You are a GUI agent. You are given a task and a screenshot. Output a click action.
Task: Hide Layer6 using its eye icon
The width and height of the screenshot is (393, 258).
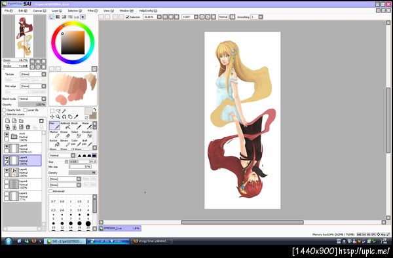[7, 170]
